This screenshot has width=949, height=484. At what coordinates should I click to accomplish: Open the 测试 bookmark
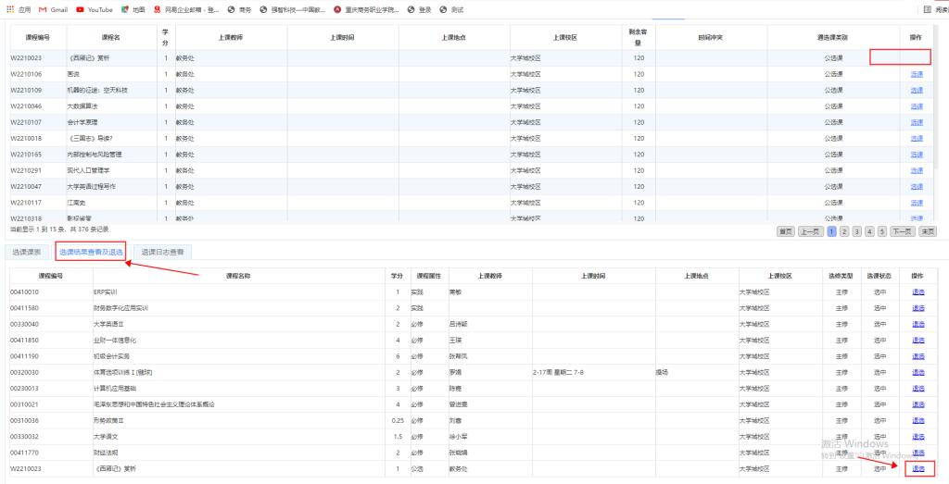(452, 9)
